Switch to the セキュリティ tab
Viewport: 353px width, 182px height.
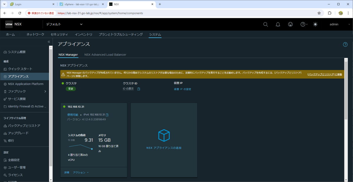(x=59, y=34)
